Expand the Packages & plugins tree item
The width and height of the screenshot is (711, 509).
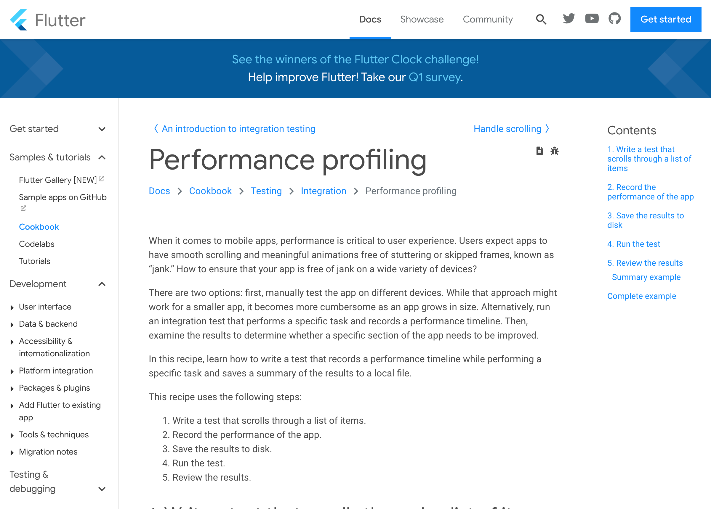pos(12,389)
